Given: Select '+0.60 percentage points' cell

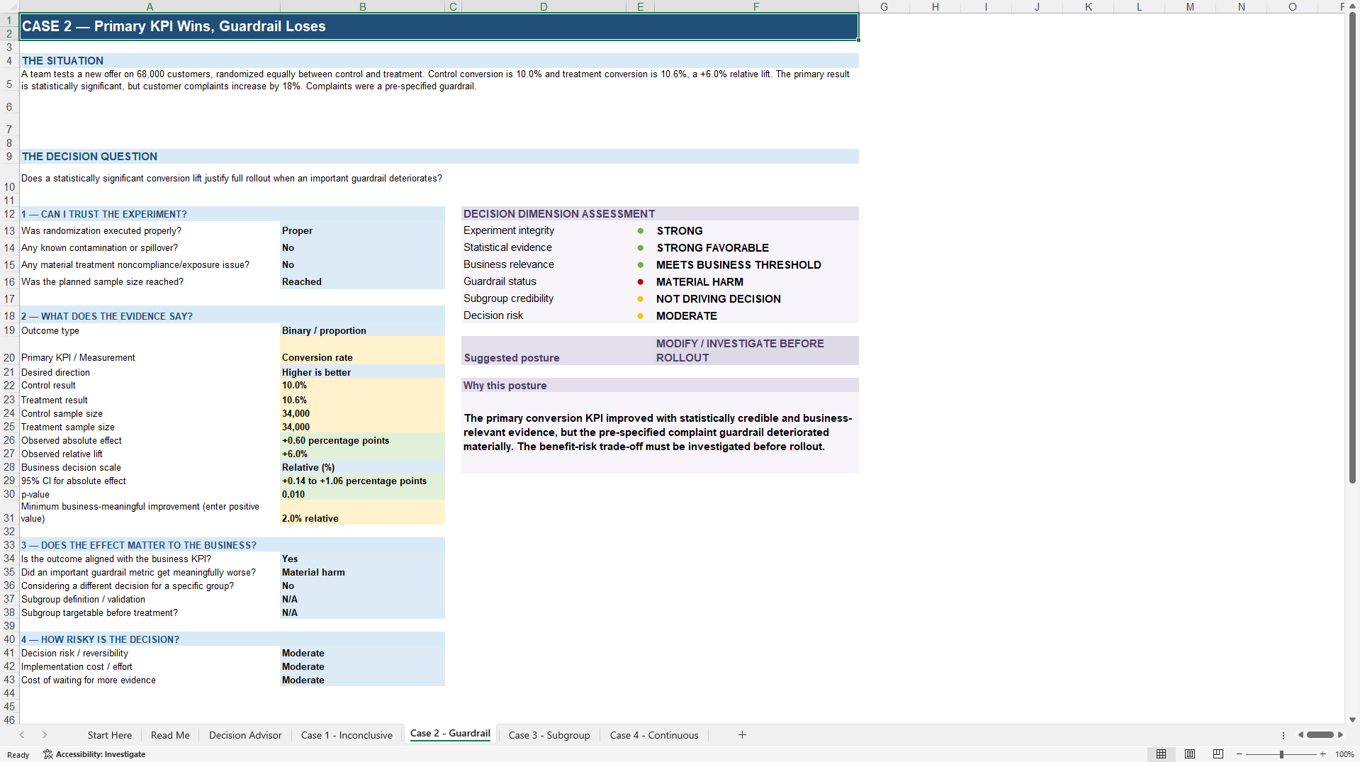Looking at the screenshot, I should (x=362, y=440).
